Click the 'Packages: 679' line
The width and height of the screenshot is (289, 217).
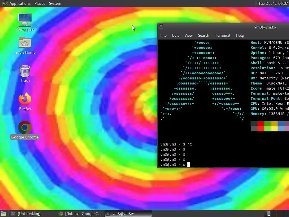(x=270, y=58)
